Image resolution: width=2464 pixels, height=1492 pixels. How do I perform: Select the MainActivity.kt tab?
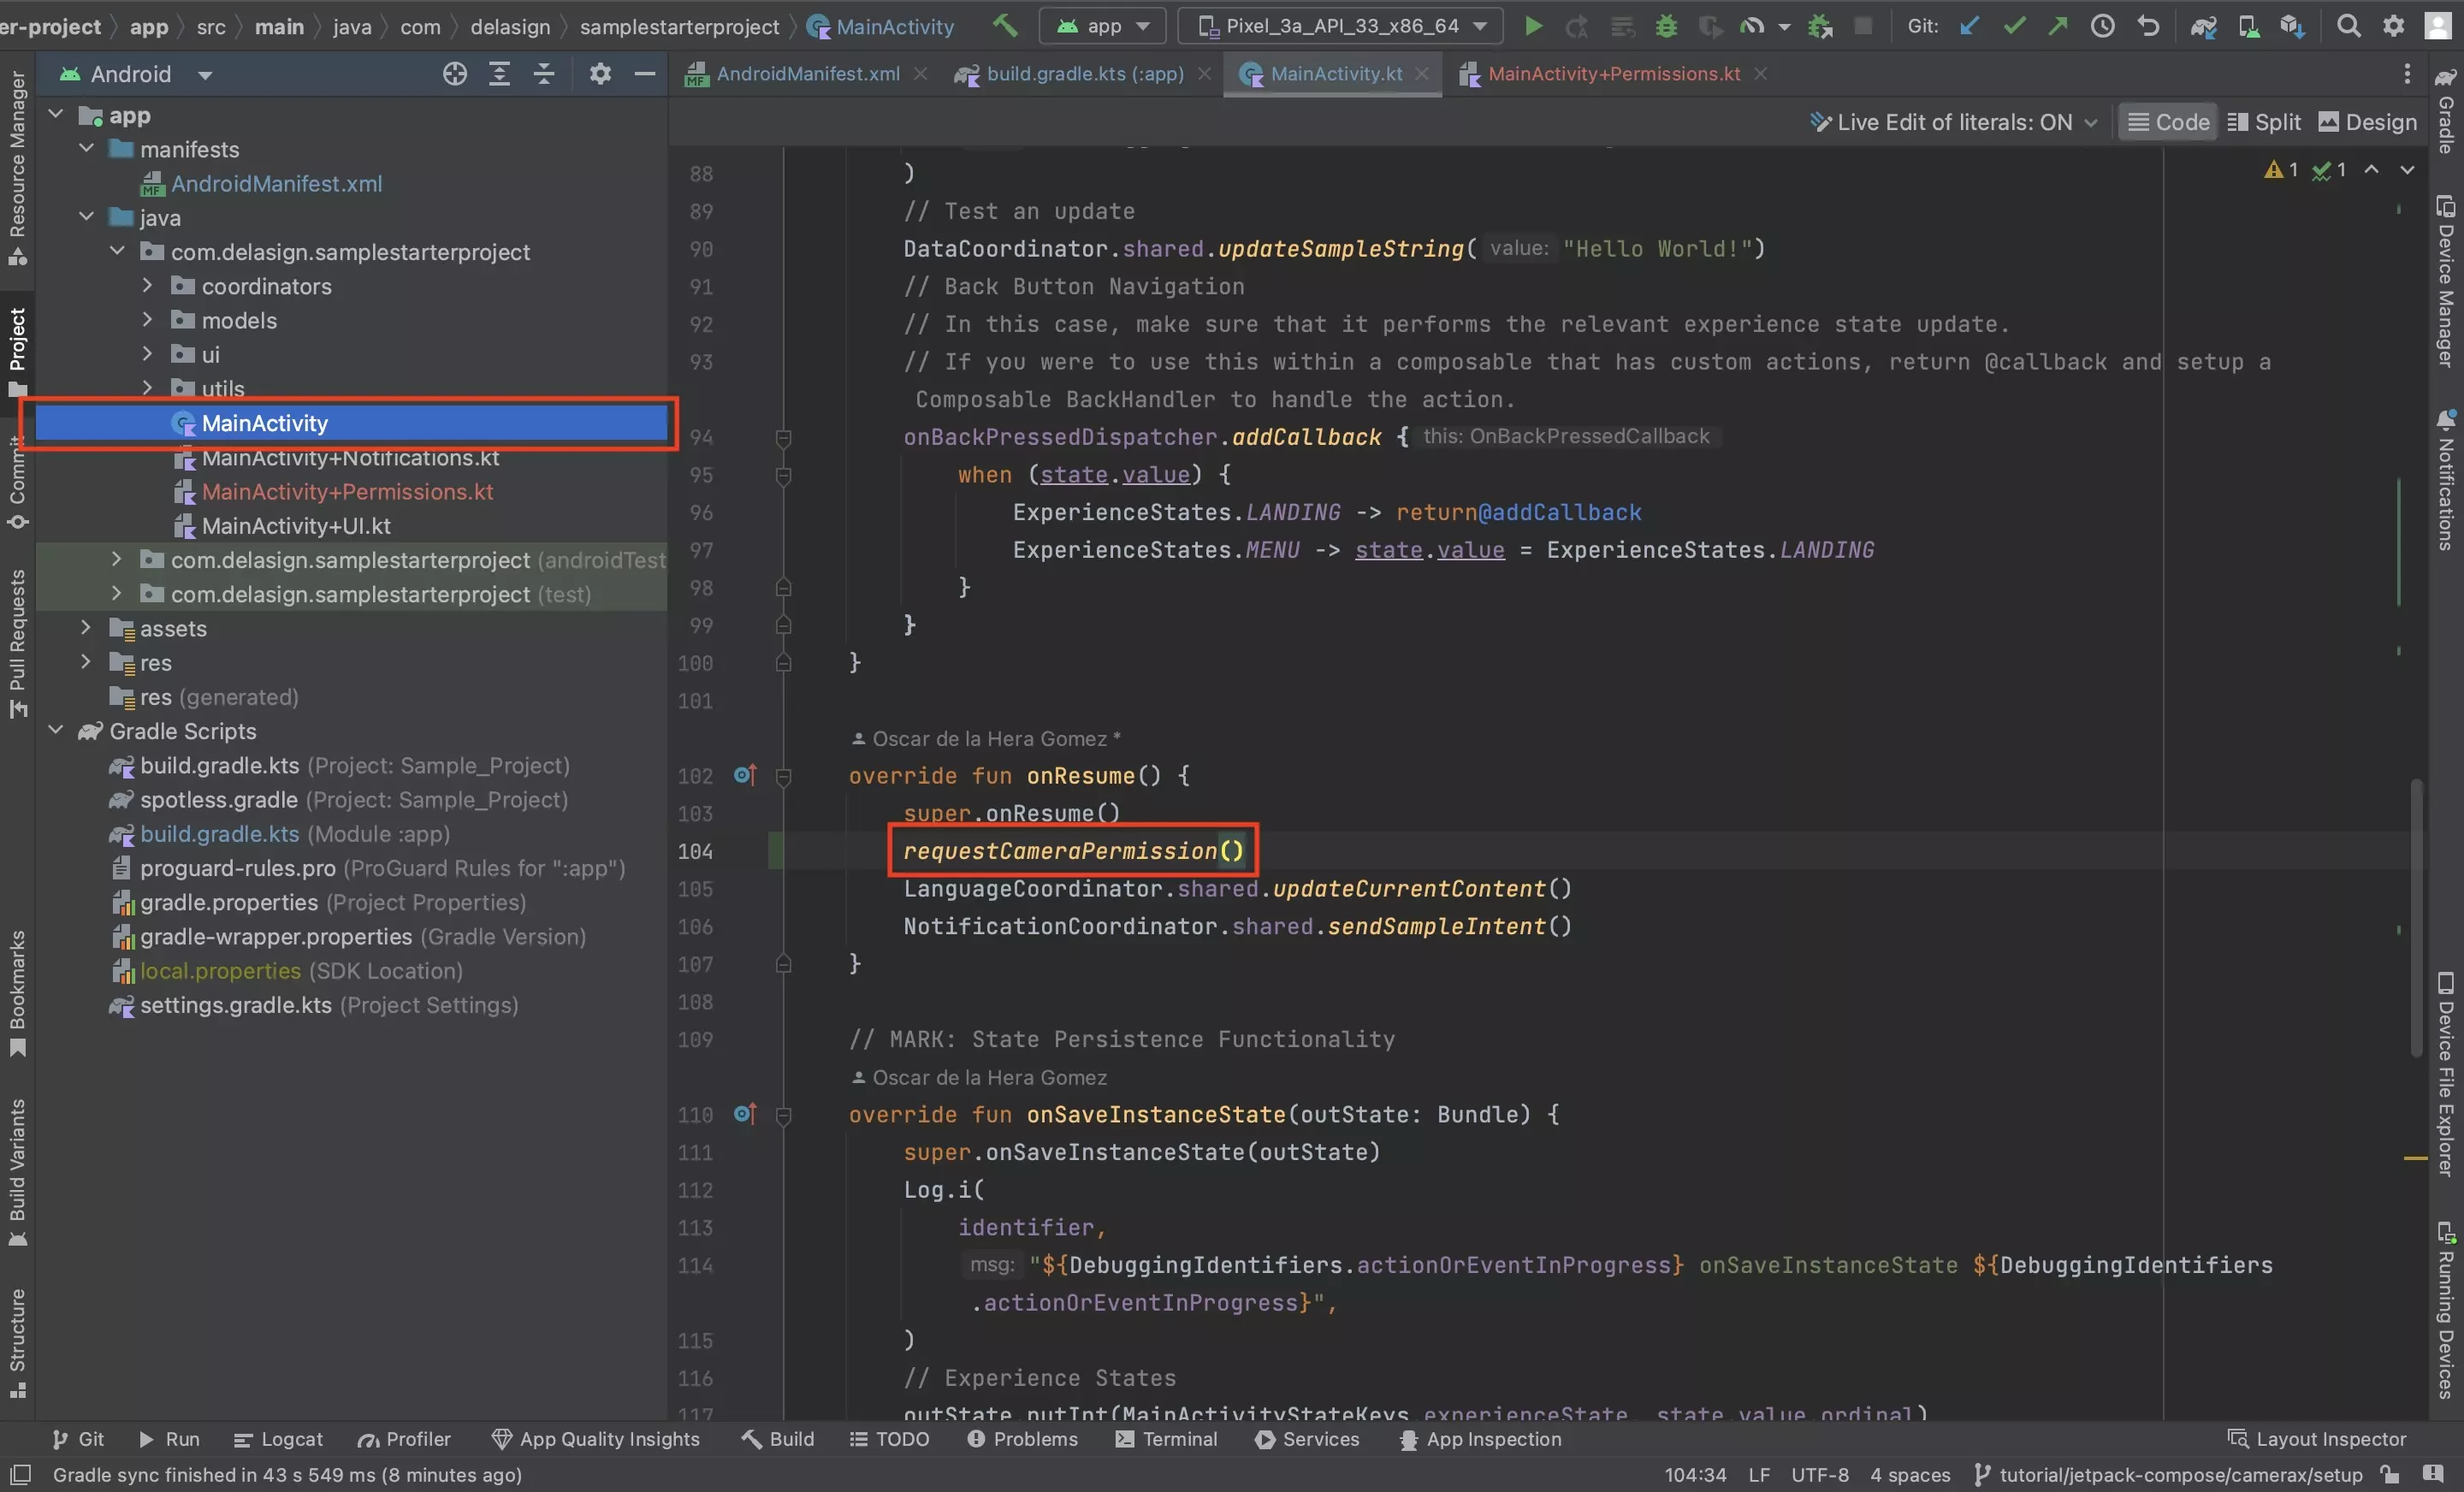1332,72
